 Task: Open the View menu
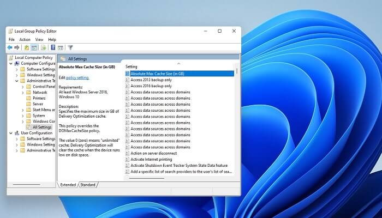pyautogui.click(x=39, y=39)
